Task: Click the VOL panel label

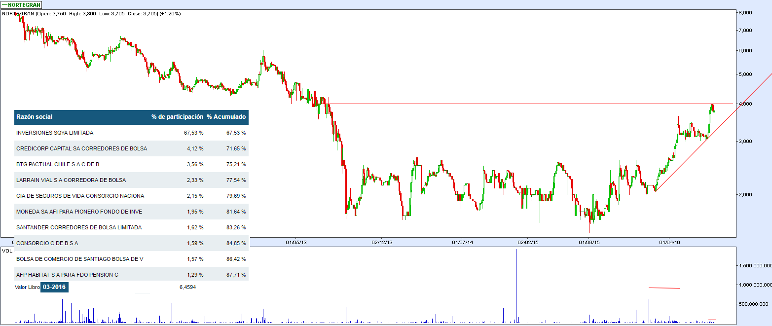Action: click(x=7, y=251)
